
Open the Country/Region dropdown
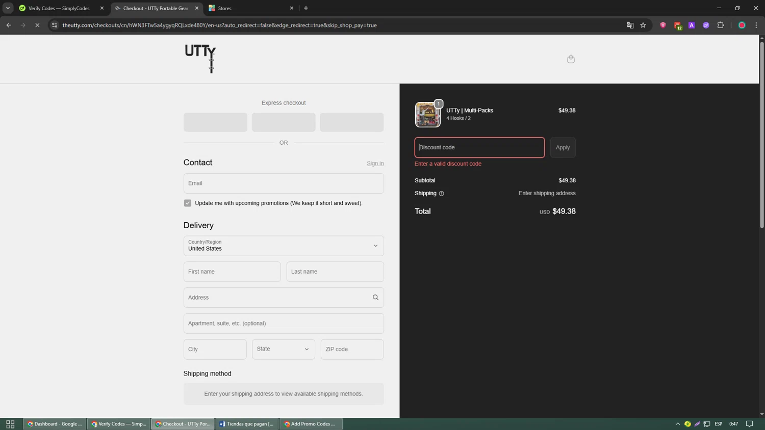[x=284, y=246]
